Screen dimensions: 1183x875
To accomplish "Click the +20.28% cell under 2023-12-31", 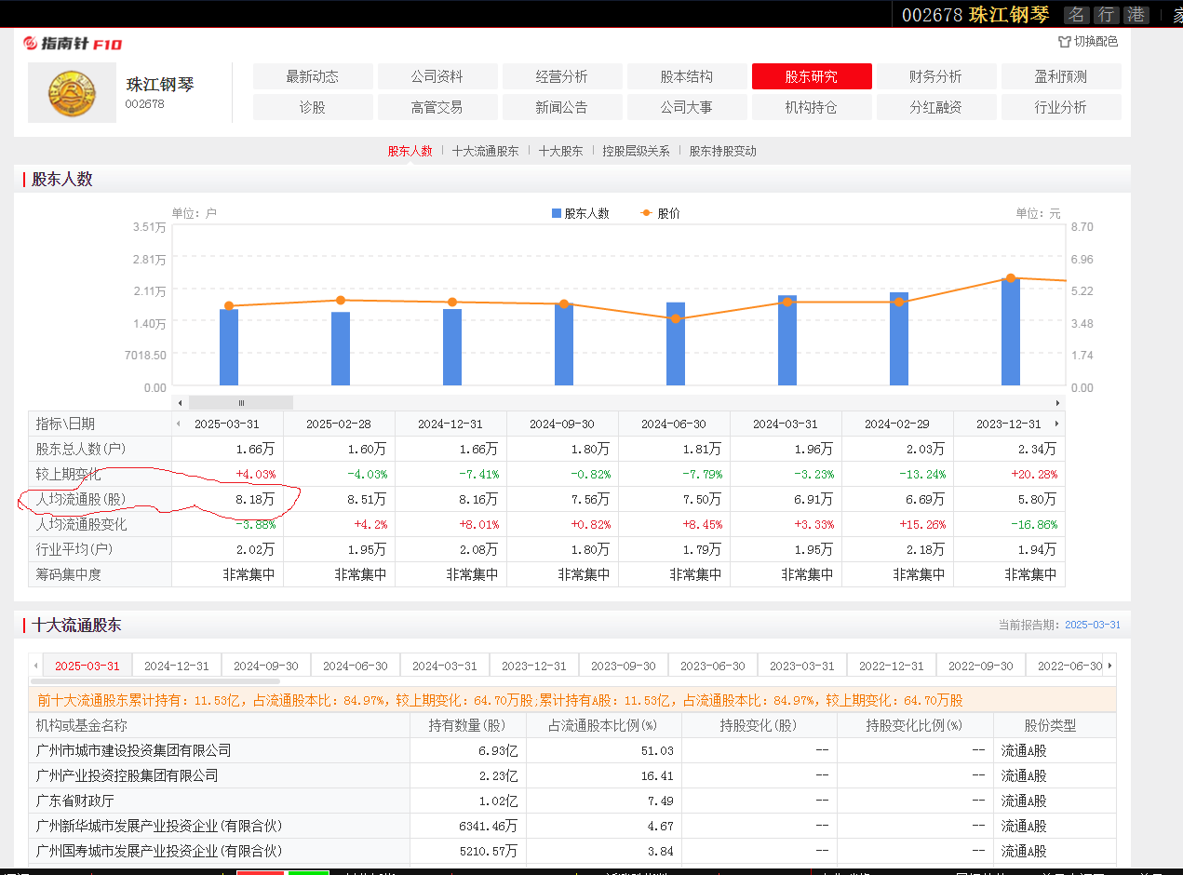I will click(x=1009, y=474).
